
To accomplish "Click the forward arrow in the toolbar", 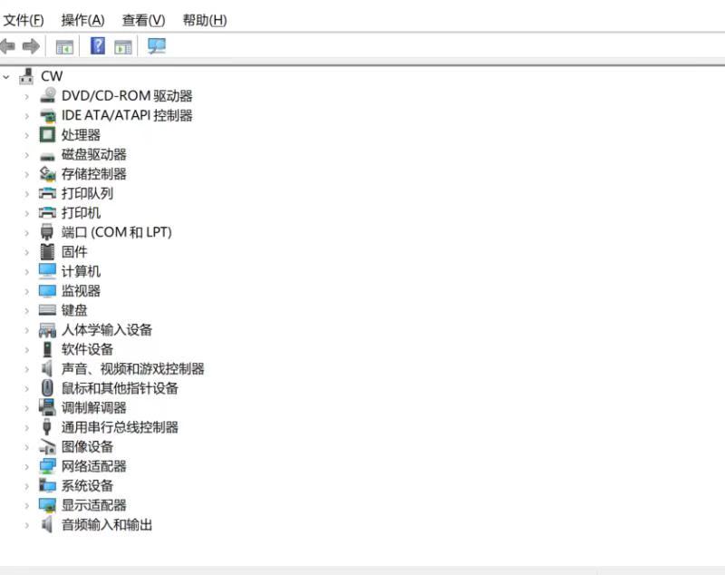I will 31,46.
